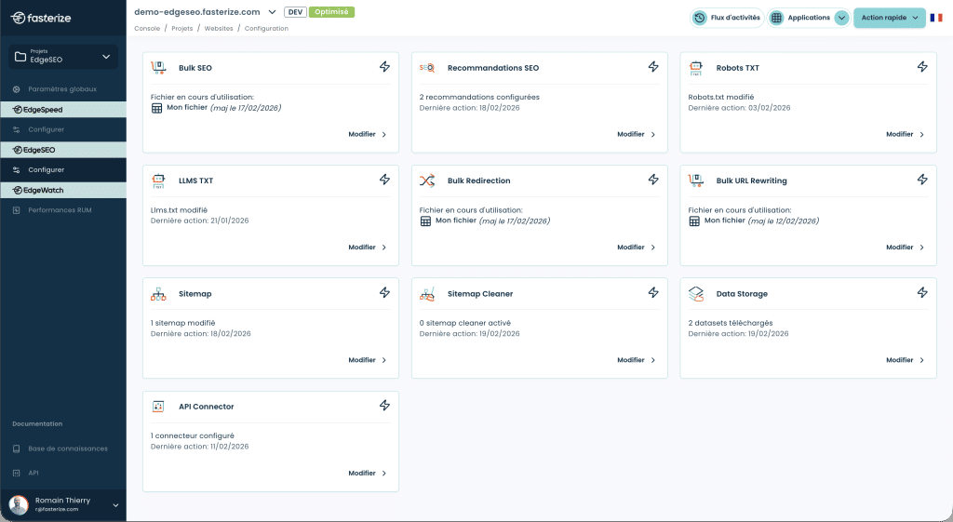953x522 pixels.
Task: Select Performances RUM in sidebar
Action: click(59, 210)
